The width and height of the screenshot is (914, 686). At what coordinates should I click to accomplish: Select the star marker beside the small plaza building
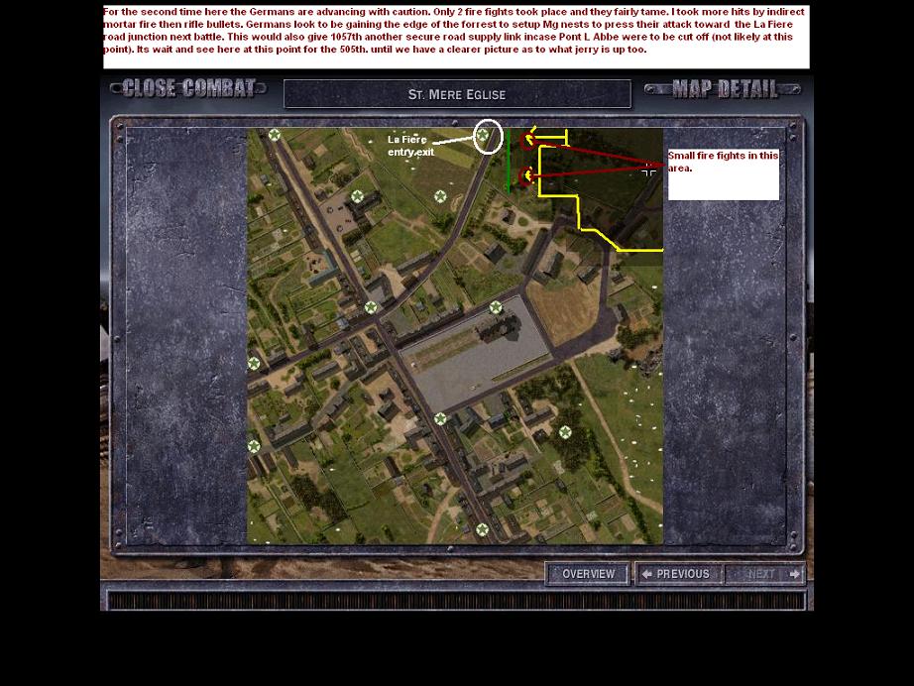tap(357, 196)
